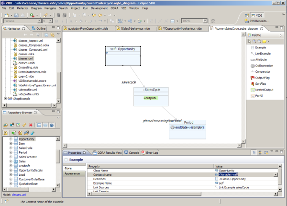The image size is (287, 206).
Task: Expand the Period tree node
Action: click(11, 152)
